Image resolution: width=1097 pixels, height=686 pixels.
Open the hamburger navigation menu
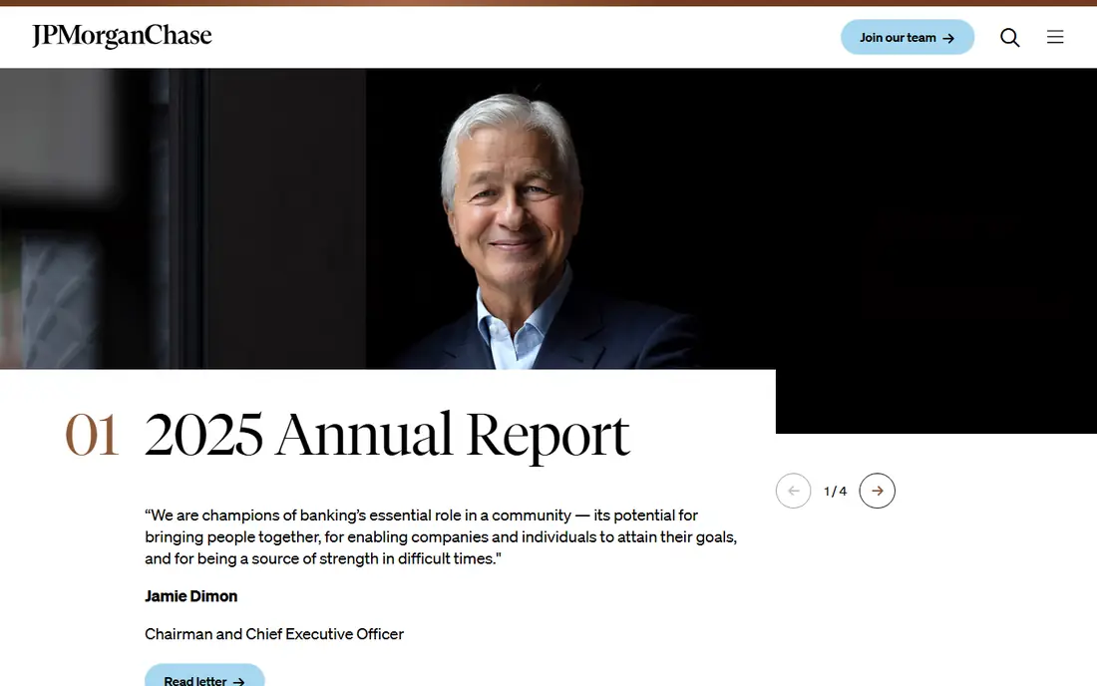1055,36
